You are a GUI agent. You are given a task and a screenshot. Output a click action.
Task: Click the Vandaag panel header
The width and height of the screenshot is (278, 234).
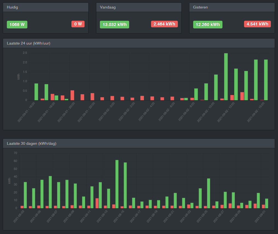click(x=139, y=7)
